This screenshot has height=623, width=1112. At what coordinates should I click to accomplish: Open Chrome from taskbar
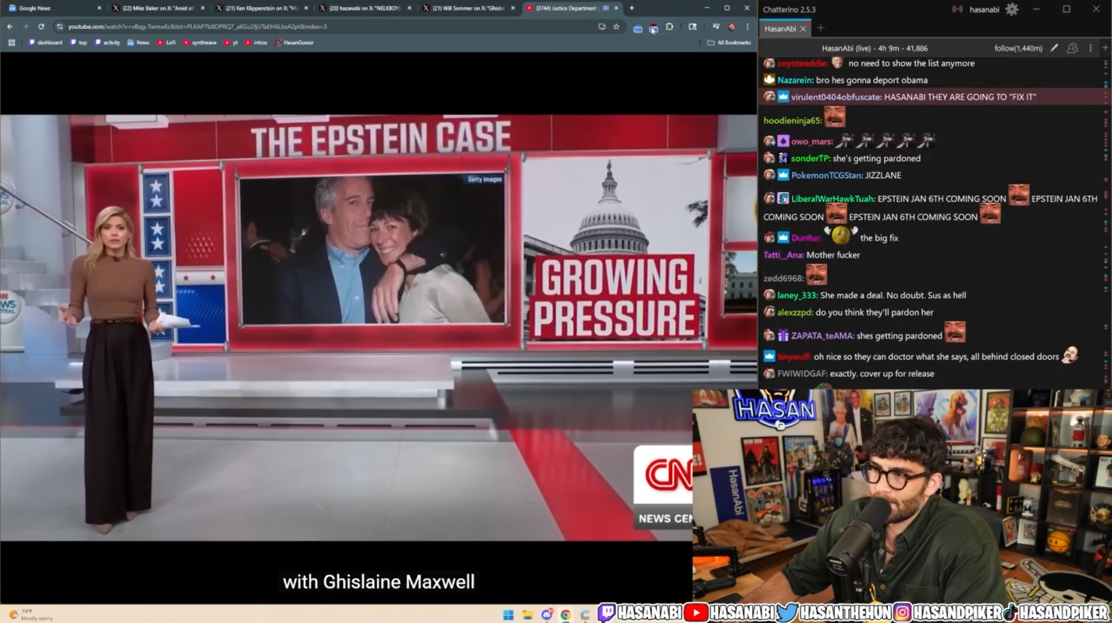click(x=565, y=614)
